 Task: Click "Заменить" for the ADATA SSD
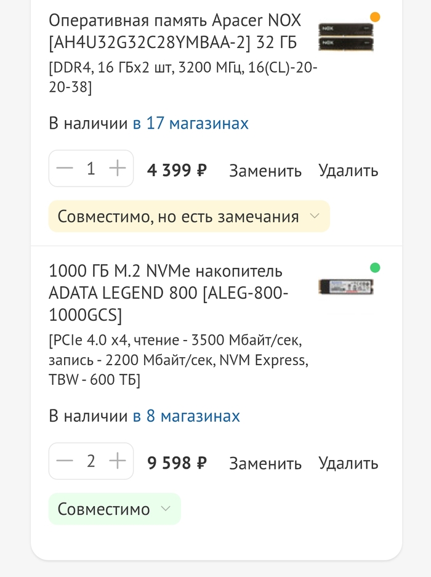(x=265, y=463)
